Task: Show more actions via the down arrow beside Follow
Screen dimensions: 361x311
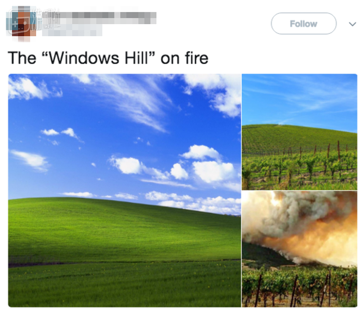Action: click(x=352, y=24)
